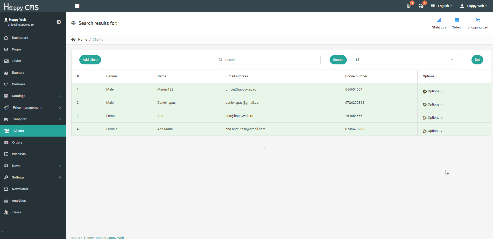Open the chat messages bubble icon
Viewport: 493px width, 239px height.
[x=421, y=6]
